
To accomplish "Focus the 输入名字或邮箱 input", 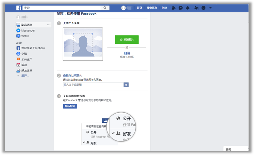I will (x=93, y=85).
